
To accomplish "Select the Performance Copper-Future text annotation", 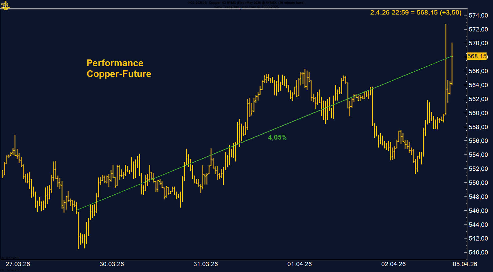I will click(x=119, y=68).
